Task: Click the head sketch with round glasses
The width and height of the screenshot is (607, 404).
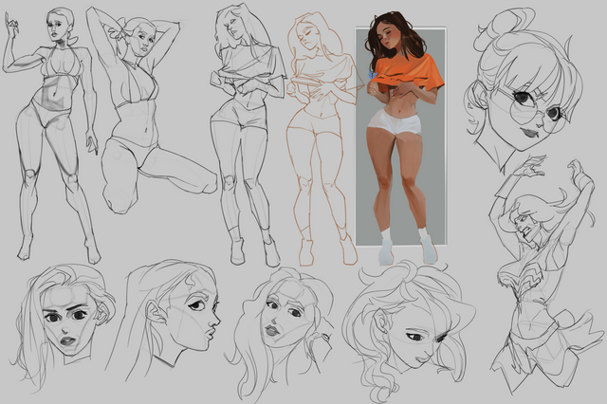Action: point(524,91)
